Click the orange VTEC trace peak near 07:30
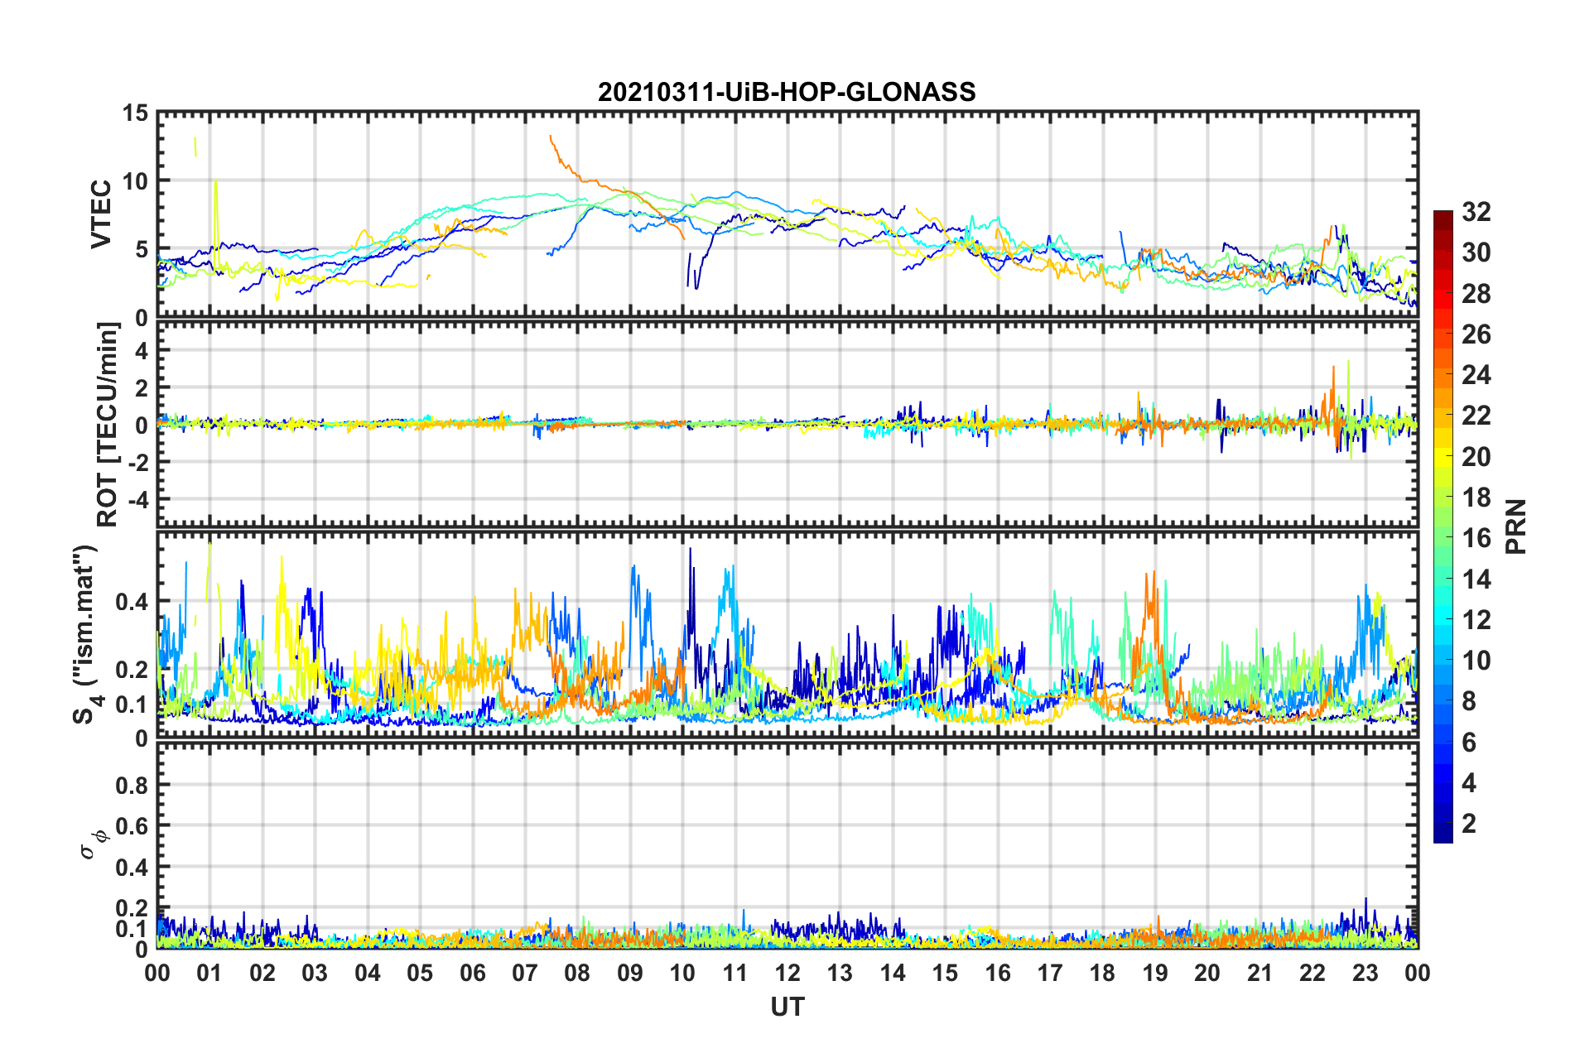This screenshot has height=1053, width=1575. click(551, 137)
